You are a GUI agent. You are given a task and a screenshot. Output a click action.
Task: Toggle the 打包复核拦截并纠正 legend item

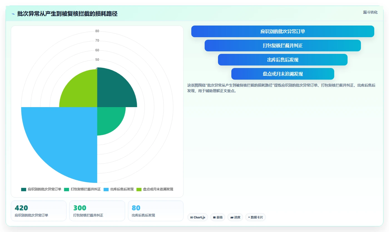tap(82, 189)
